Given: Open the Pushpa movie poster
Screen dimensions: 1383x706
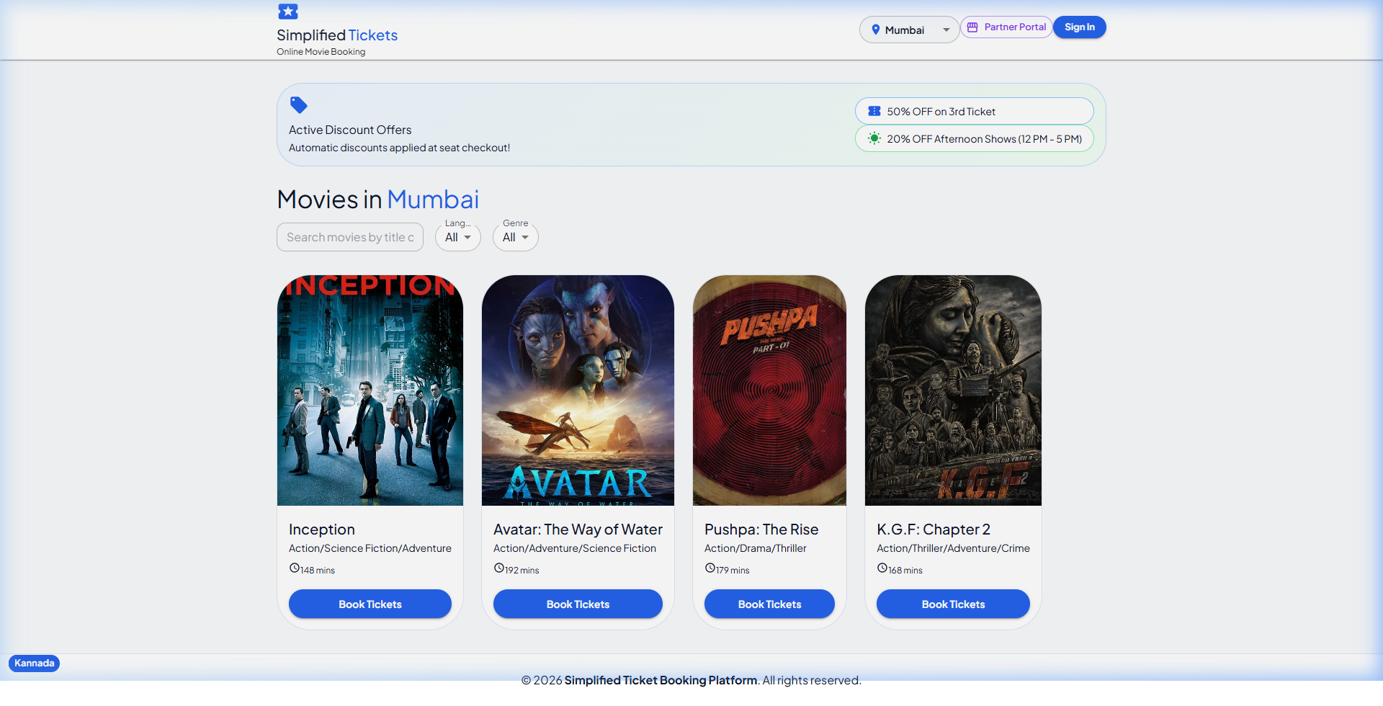Looking at the screenshot, I should click(x=769, y=390).
